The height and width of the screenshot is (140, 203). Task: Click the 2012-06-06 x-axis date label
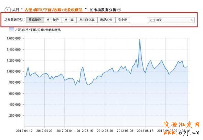pos(125,131)
